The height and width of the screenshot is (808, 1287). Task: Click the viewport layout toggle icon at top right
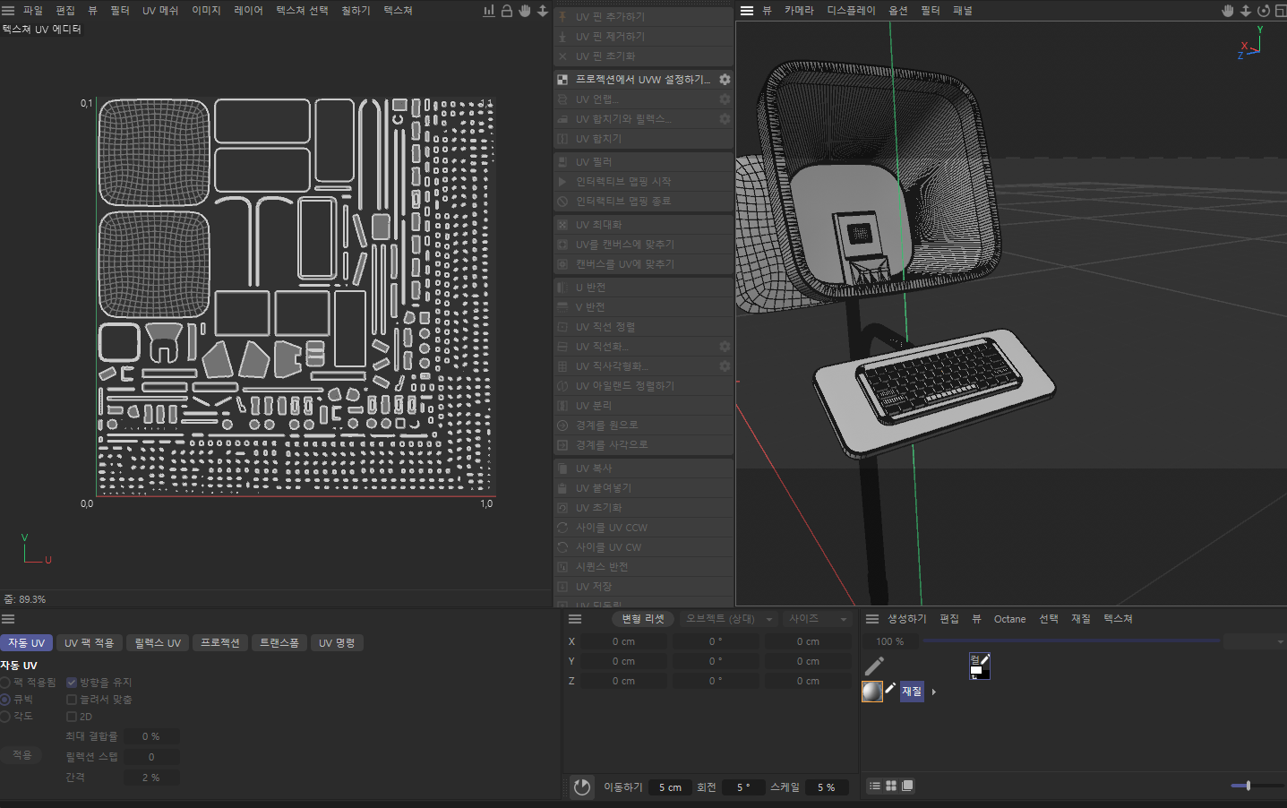1280,11
